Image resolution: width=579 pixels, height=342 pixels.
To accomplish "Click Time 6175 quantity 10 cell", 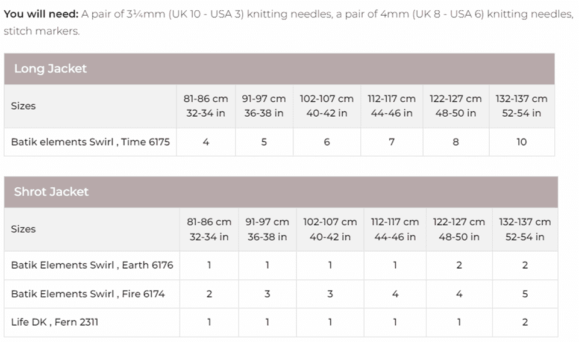I will [x=522, y=142].
